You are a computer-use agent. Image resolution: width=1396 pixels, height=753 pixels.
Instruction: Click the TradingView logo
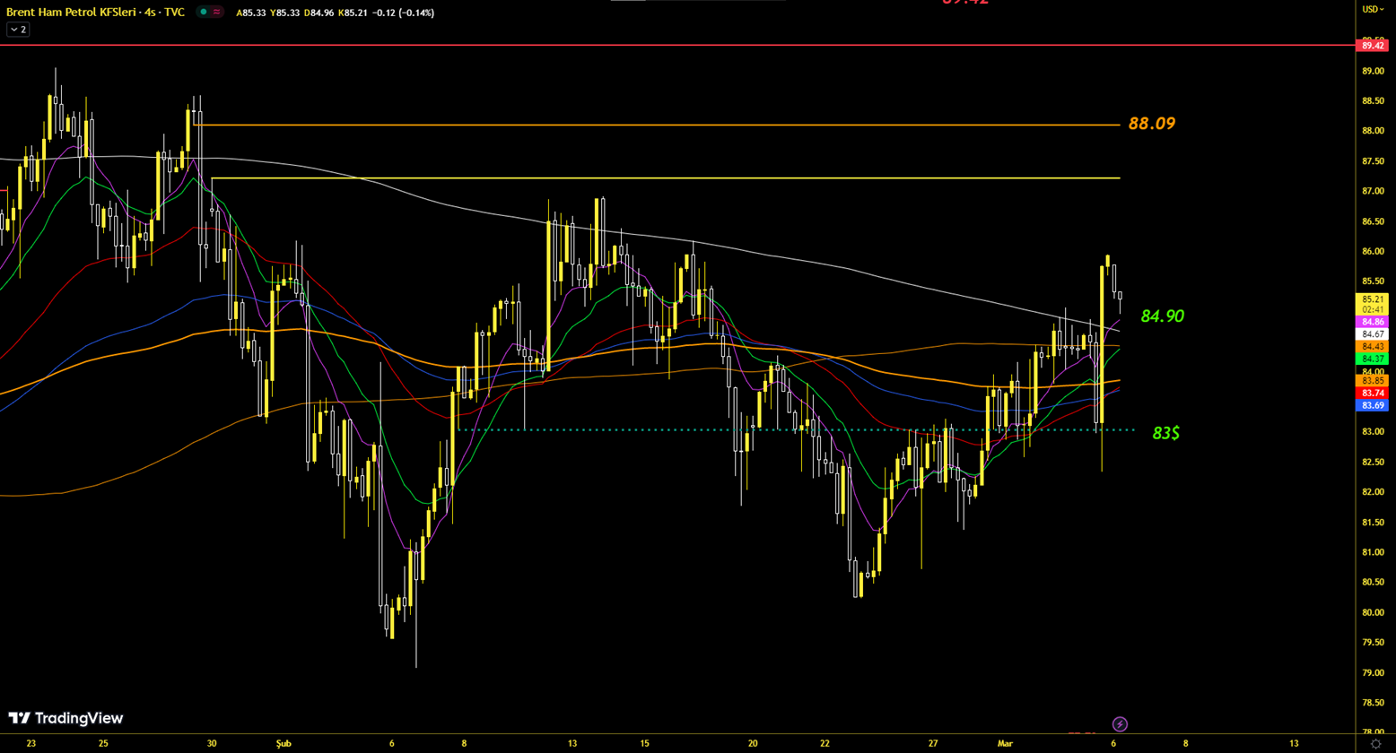pos(65,718)
